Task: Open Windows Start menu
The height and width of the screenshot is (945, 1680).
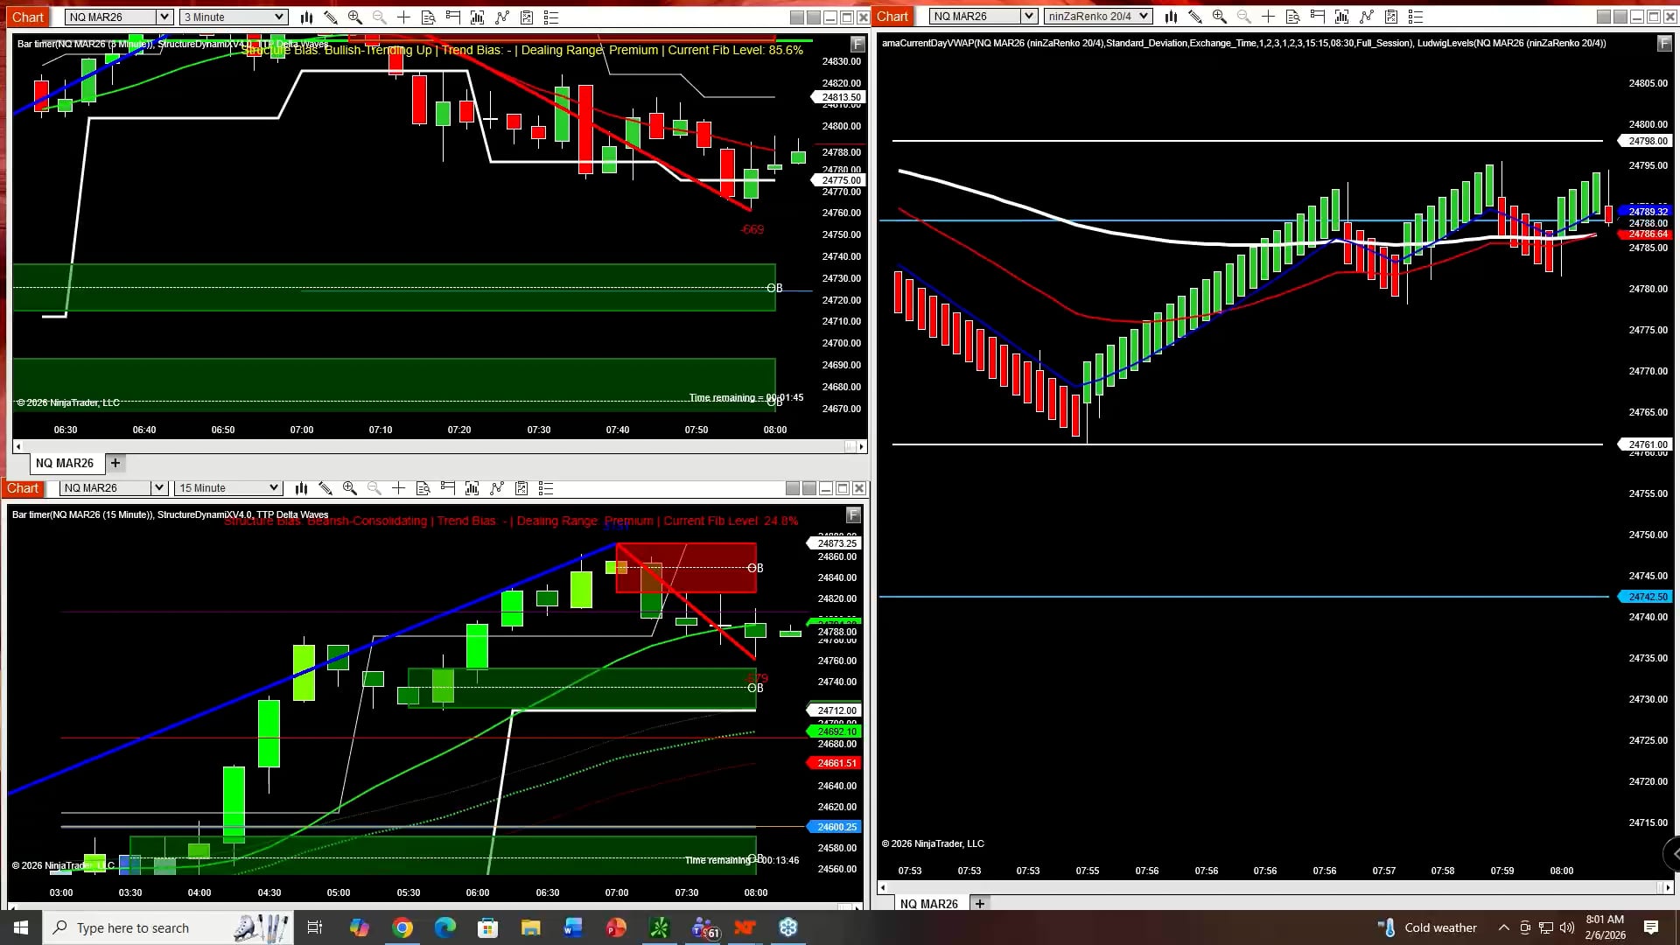Action: (21, 927)
